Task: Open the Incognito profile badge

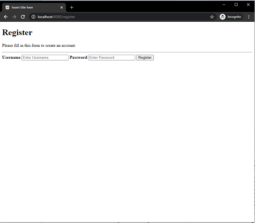Action: [x=230, y=17]
